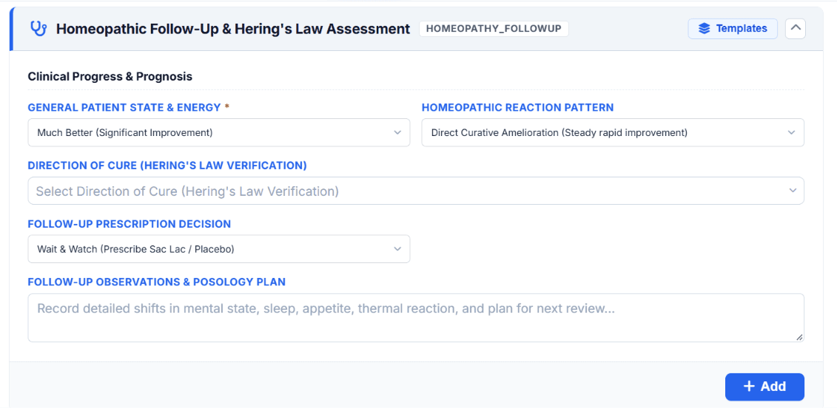The image size is (837, 408).
Task: Click the Follow-Up Prescription Decision label
Action: 130,224
